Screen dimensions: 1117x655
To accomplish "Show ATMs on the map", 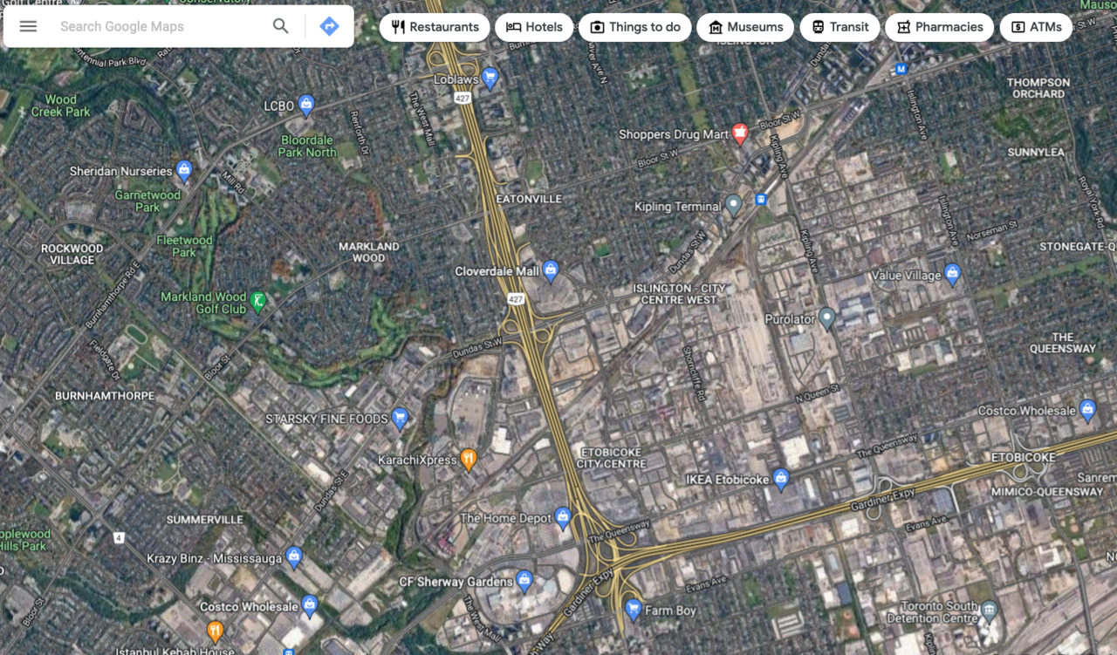I will [1036, 27].
